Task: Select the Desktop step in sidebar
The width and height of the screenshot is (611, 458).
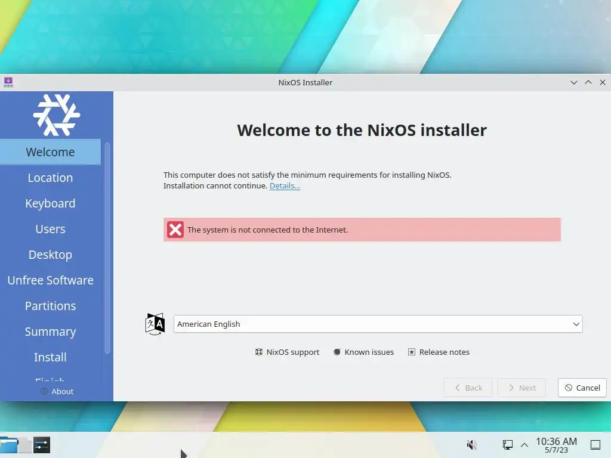Action: click(x=50, y=255)
